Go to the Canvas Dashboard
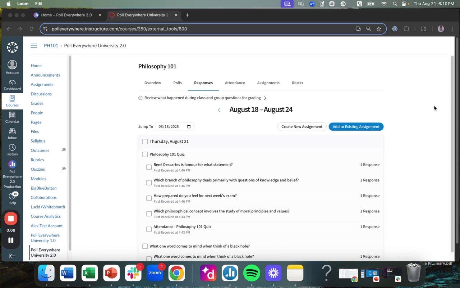The width and height of the screenshot is (460, 288). point(12,85)
